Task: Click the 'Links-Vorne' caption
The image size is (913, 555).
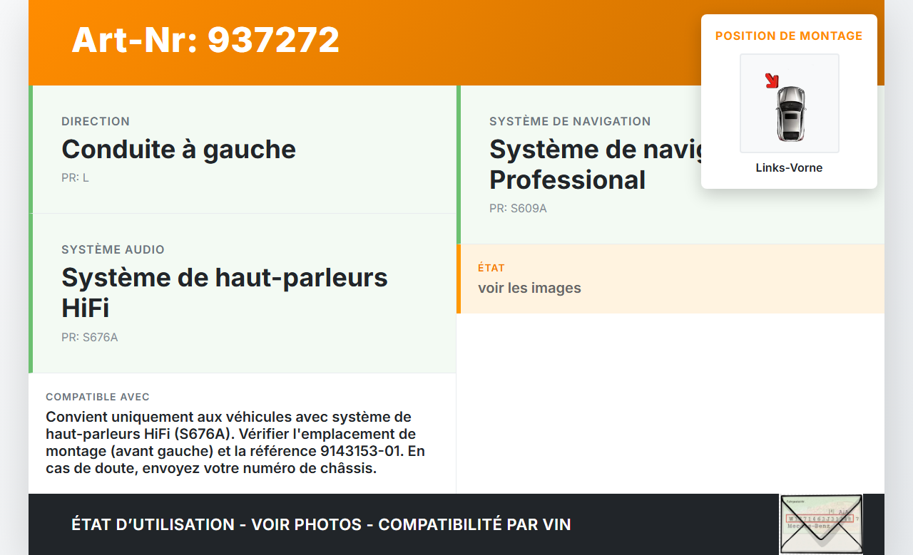Action: pos(789,168)
